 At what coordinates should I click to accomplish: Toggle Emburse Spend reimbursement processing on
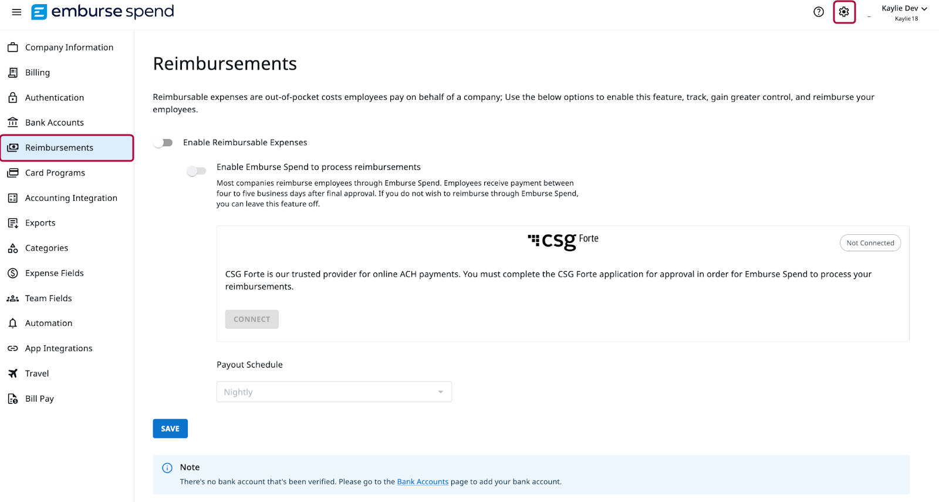[x=197, y=170]
